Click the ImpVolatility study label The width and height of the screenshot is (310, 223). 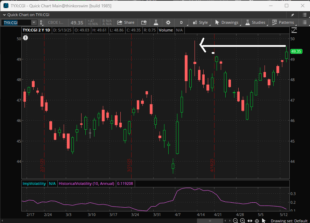click(x=34, y=184)
